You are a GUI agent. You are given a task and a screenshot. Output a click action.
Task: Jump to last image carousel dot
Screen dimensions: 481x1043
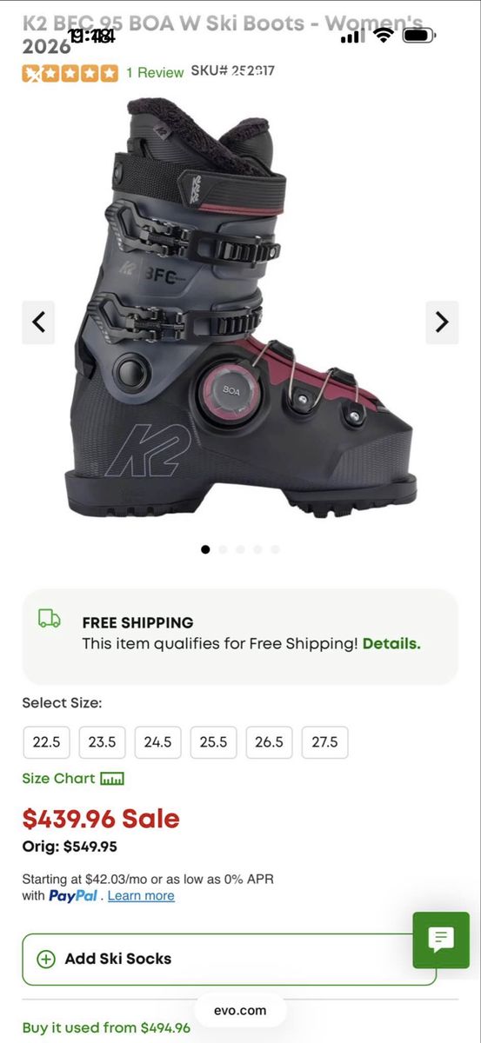(x=275, y=549)
